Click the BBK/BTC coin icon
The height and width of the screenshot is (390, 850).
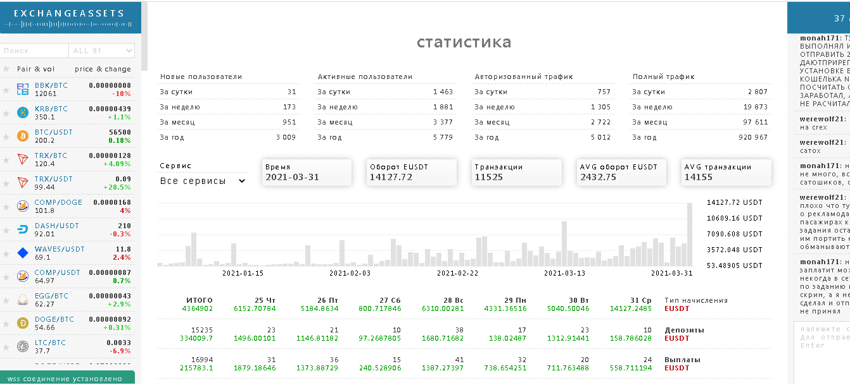23,89
